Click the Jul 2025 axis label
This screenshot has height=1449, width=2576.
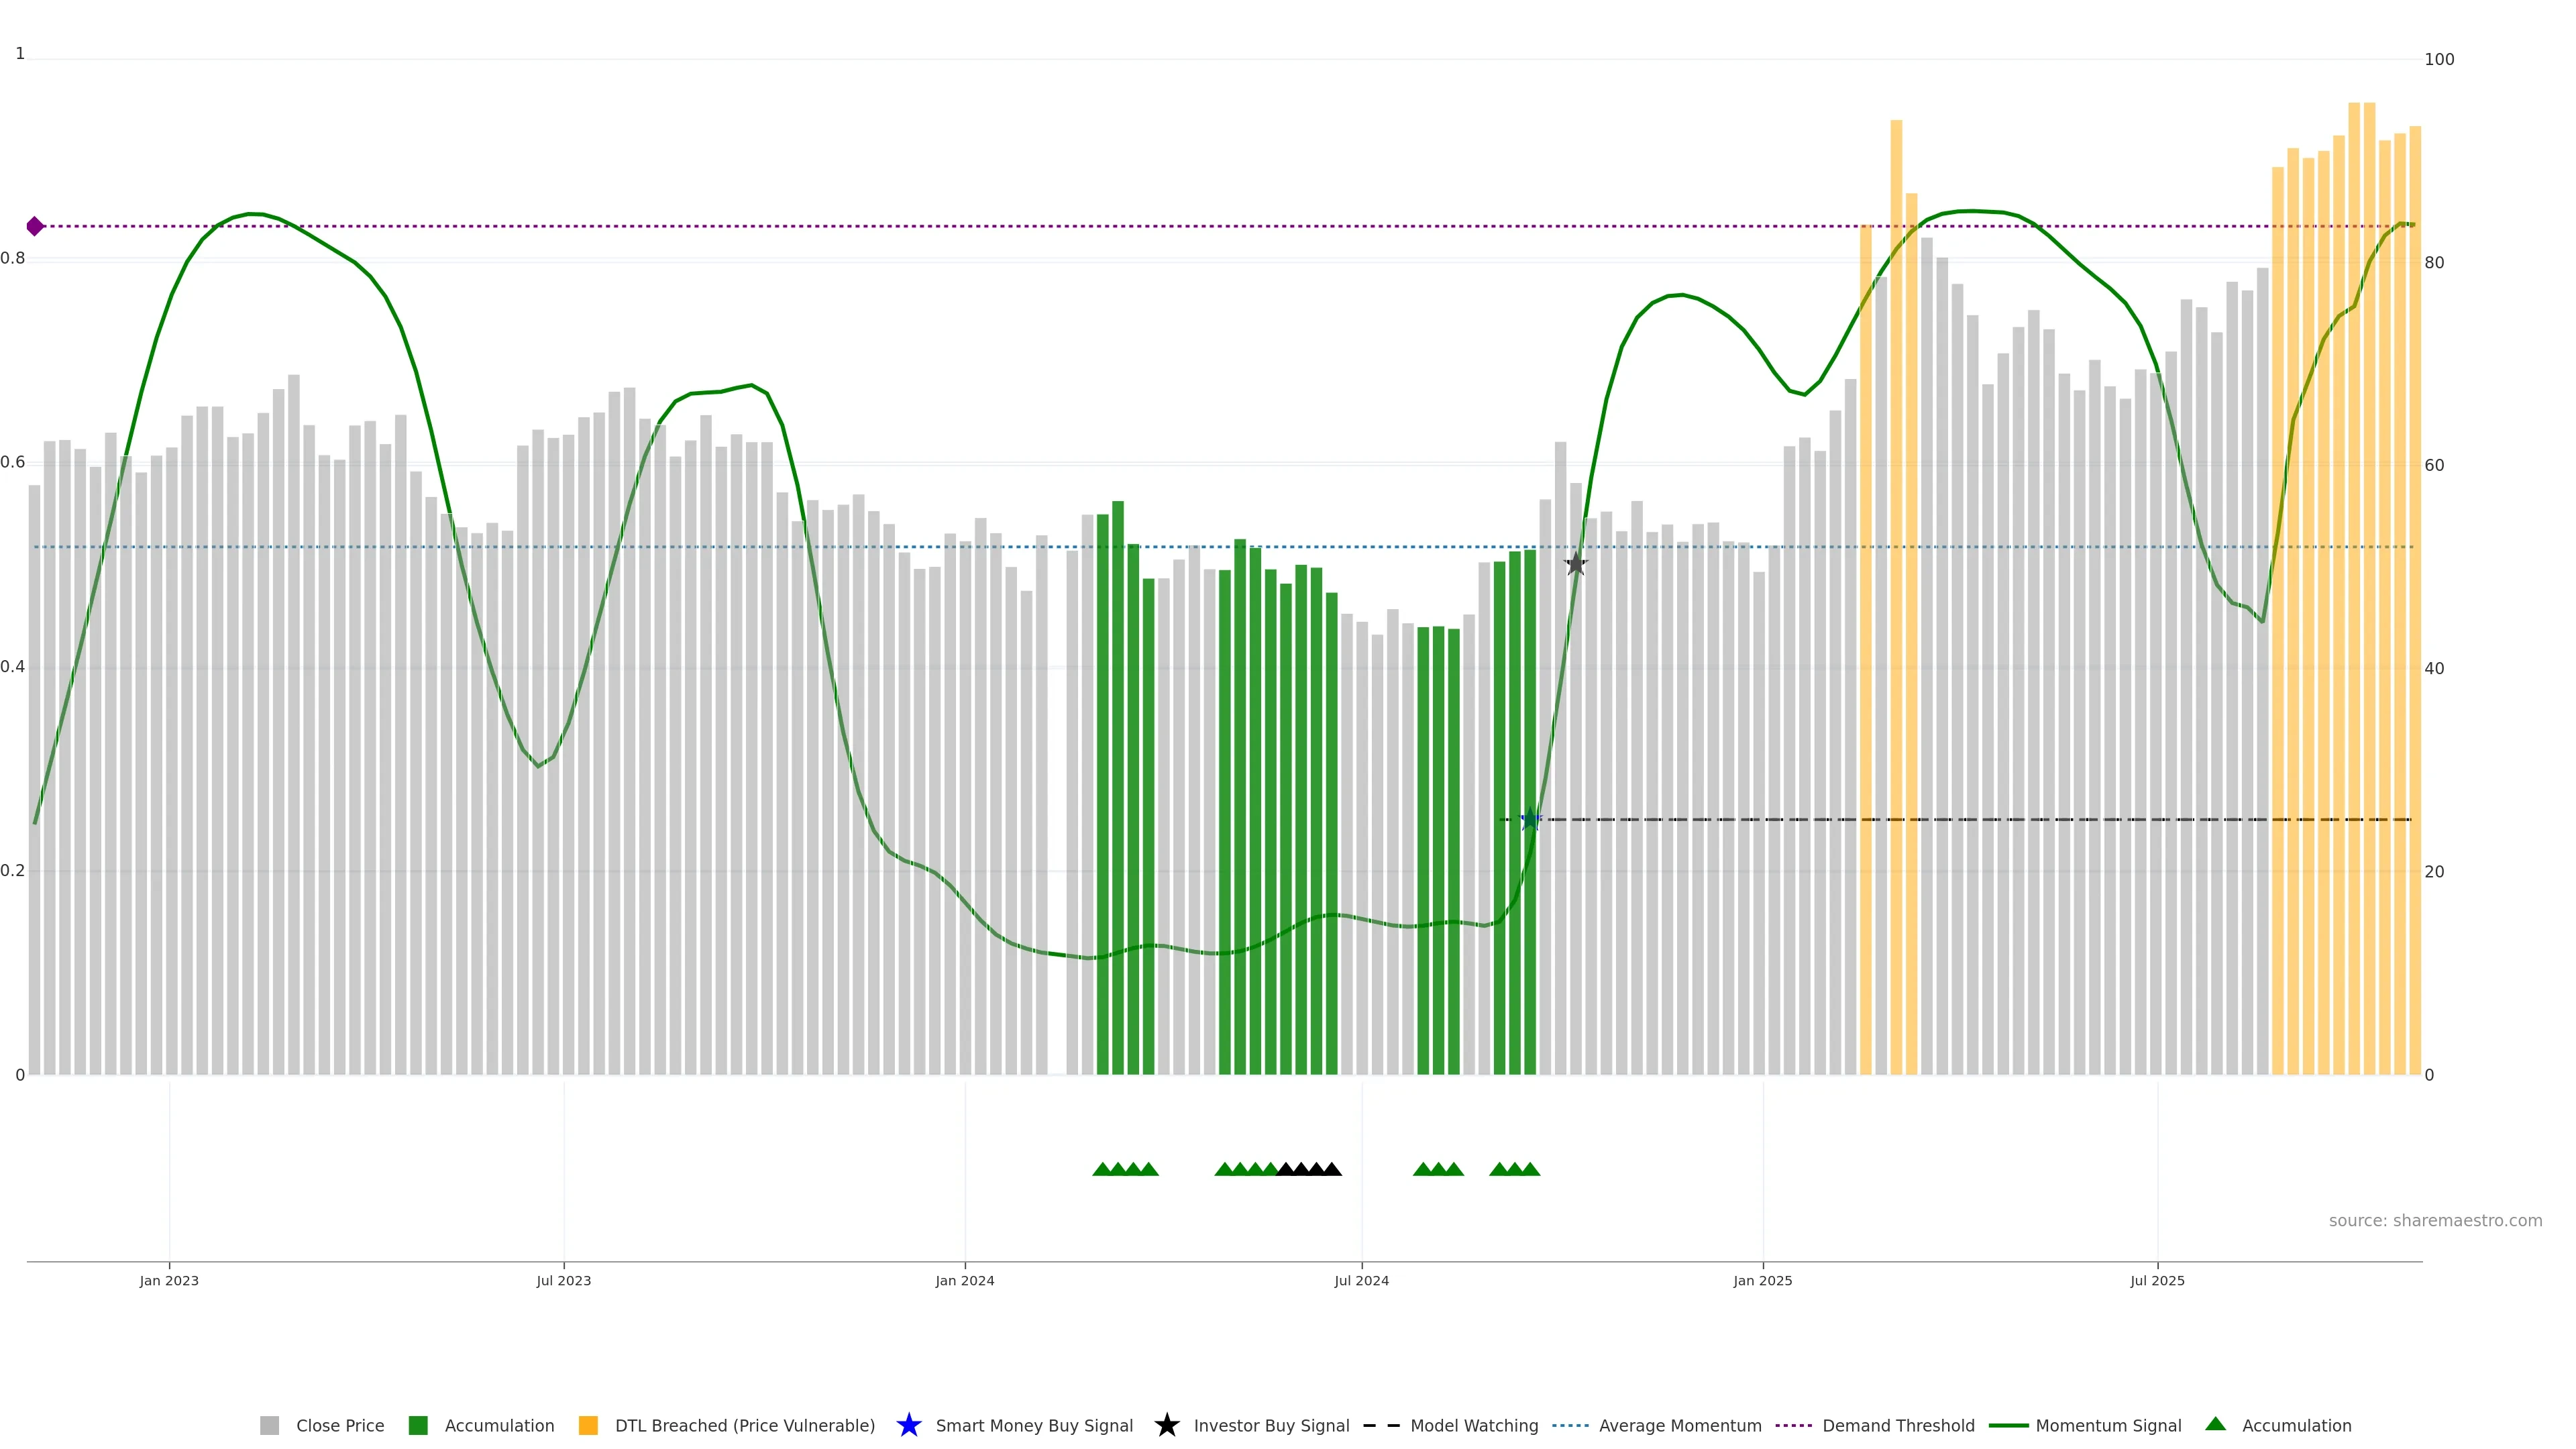pyautogui.click(x=2157, y=1280)
